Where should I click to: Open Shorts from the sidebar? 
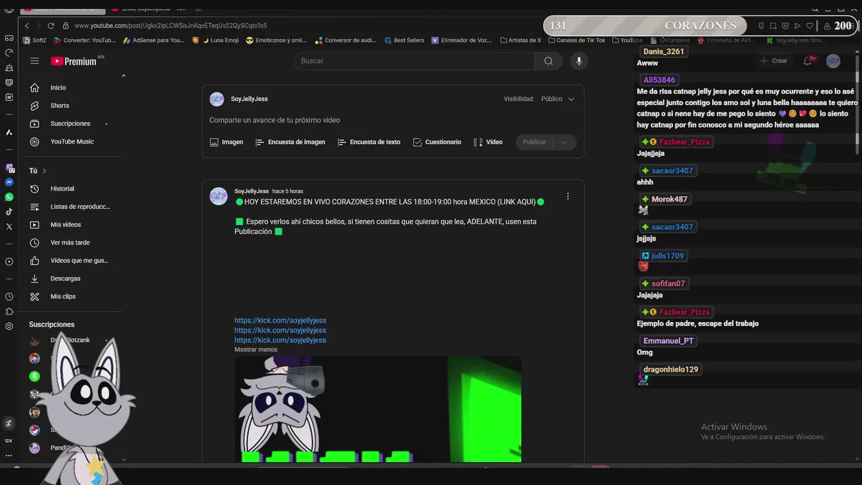59,106
